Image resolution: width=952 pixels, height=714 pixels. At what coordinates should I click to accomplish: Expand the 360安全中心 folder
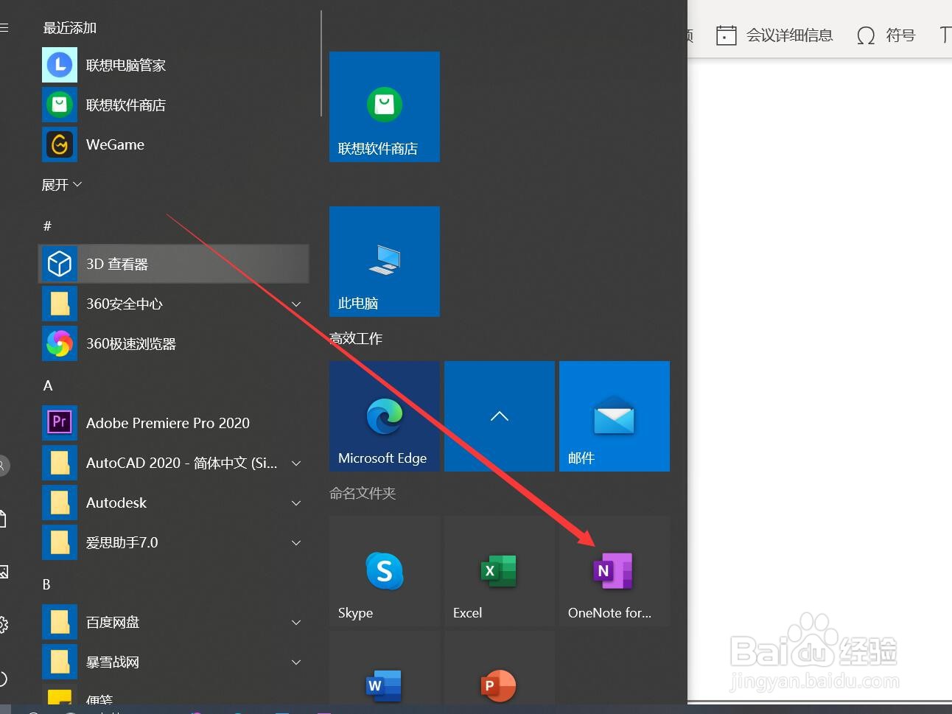tap(174, 304)
